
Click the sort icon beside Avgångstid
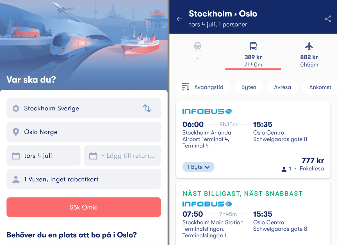click(185, 87)
